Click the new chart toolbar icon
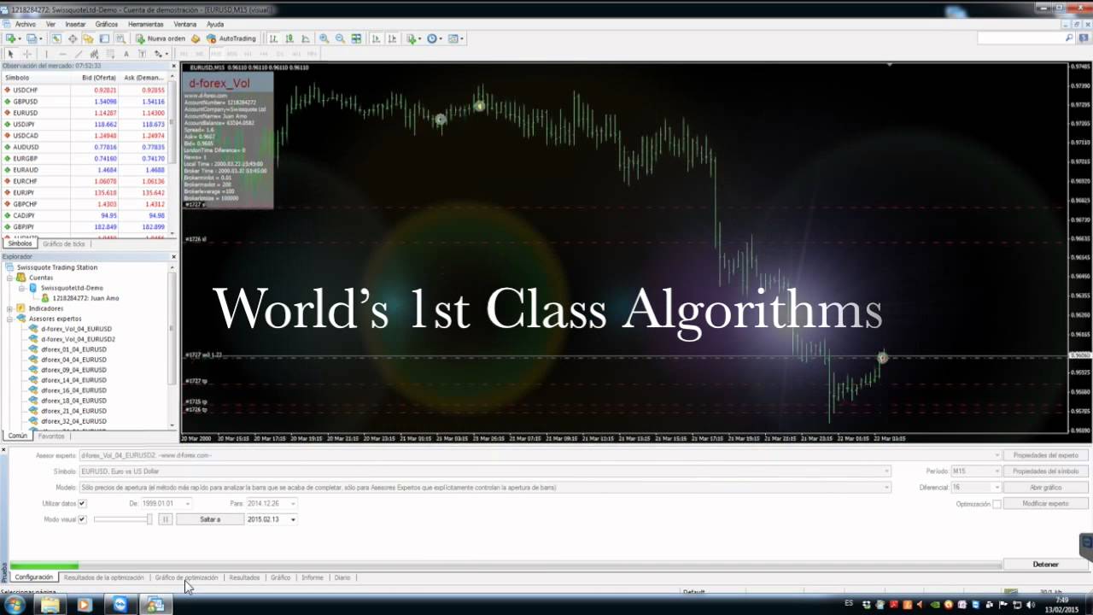Image resolution: width=1093 pixels, height=615 pixels. pyautogui.click(x=11, y=38)
